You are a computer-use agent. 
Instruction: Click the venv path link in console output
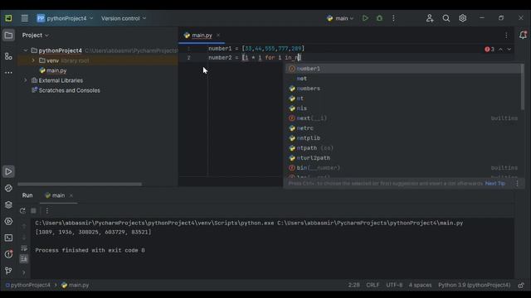click(154, 223)
